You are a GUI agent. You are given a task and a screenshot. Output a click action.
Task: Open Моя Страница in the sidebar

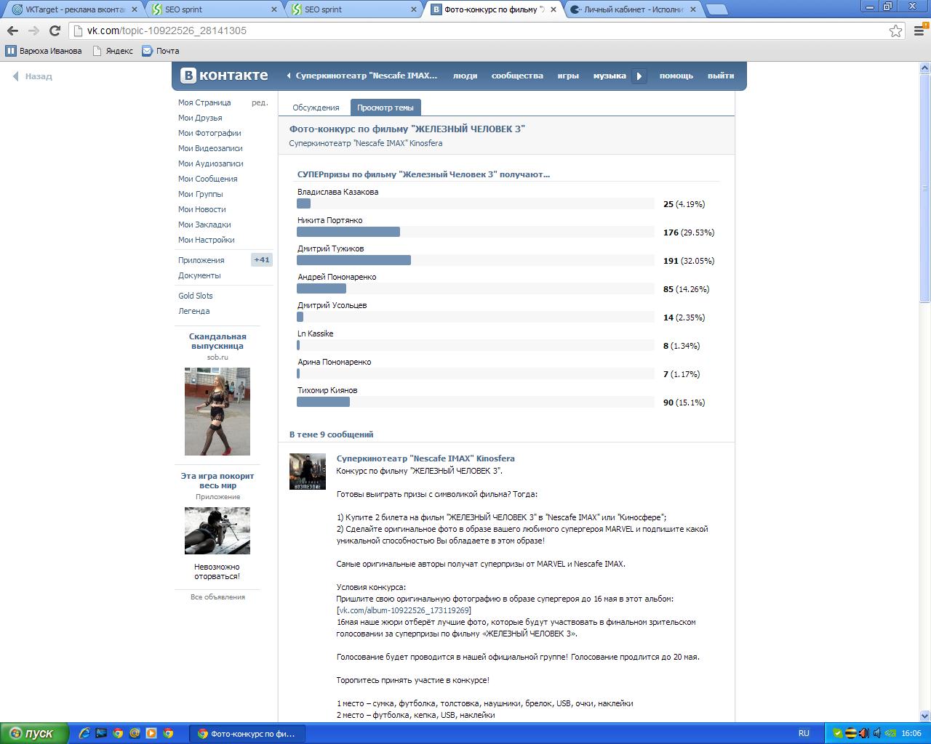204,102
